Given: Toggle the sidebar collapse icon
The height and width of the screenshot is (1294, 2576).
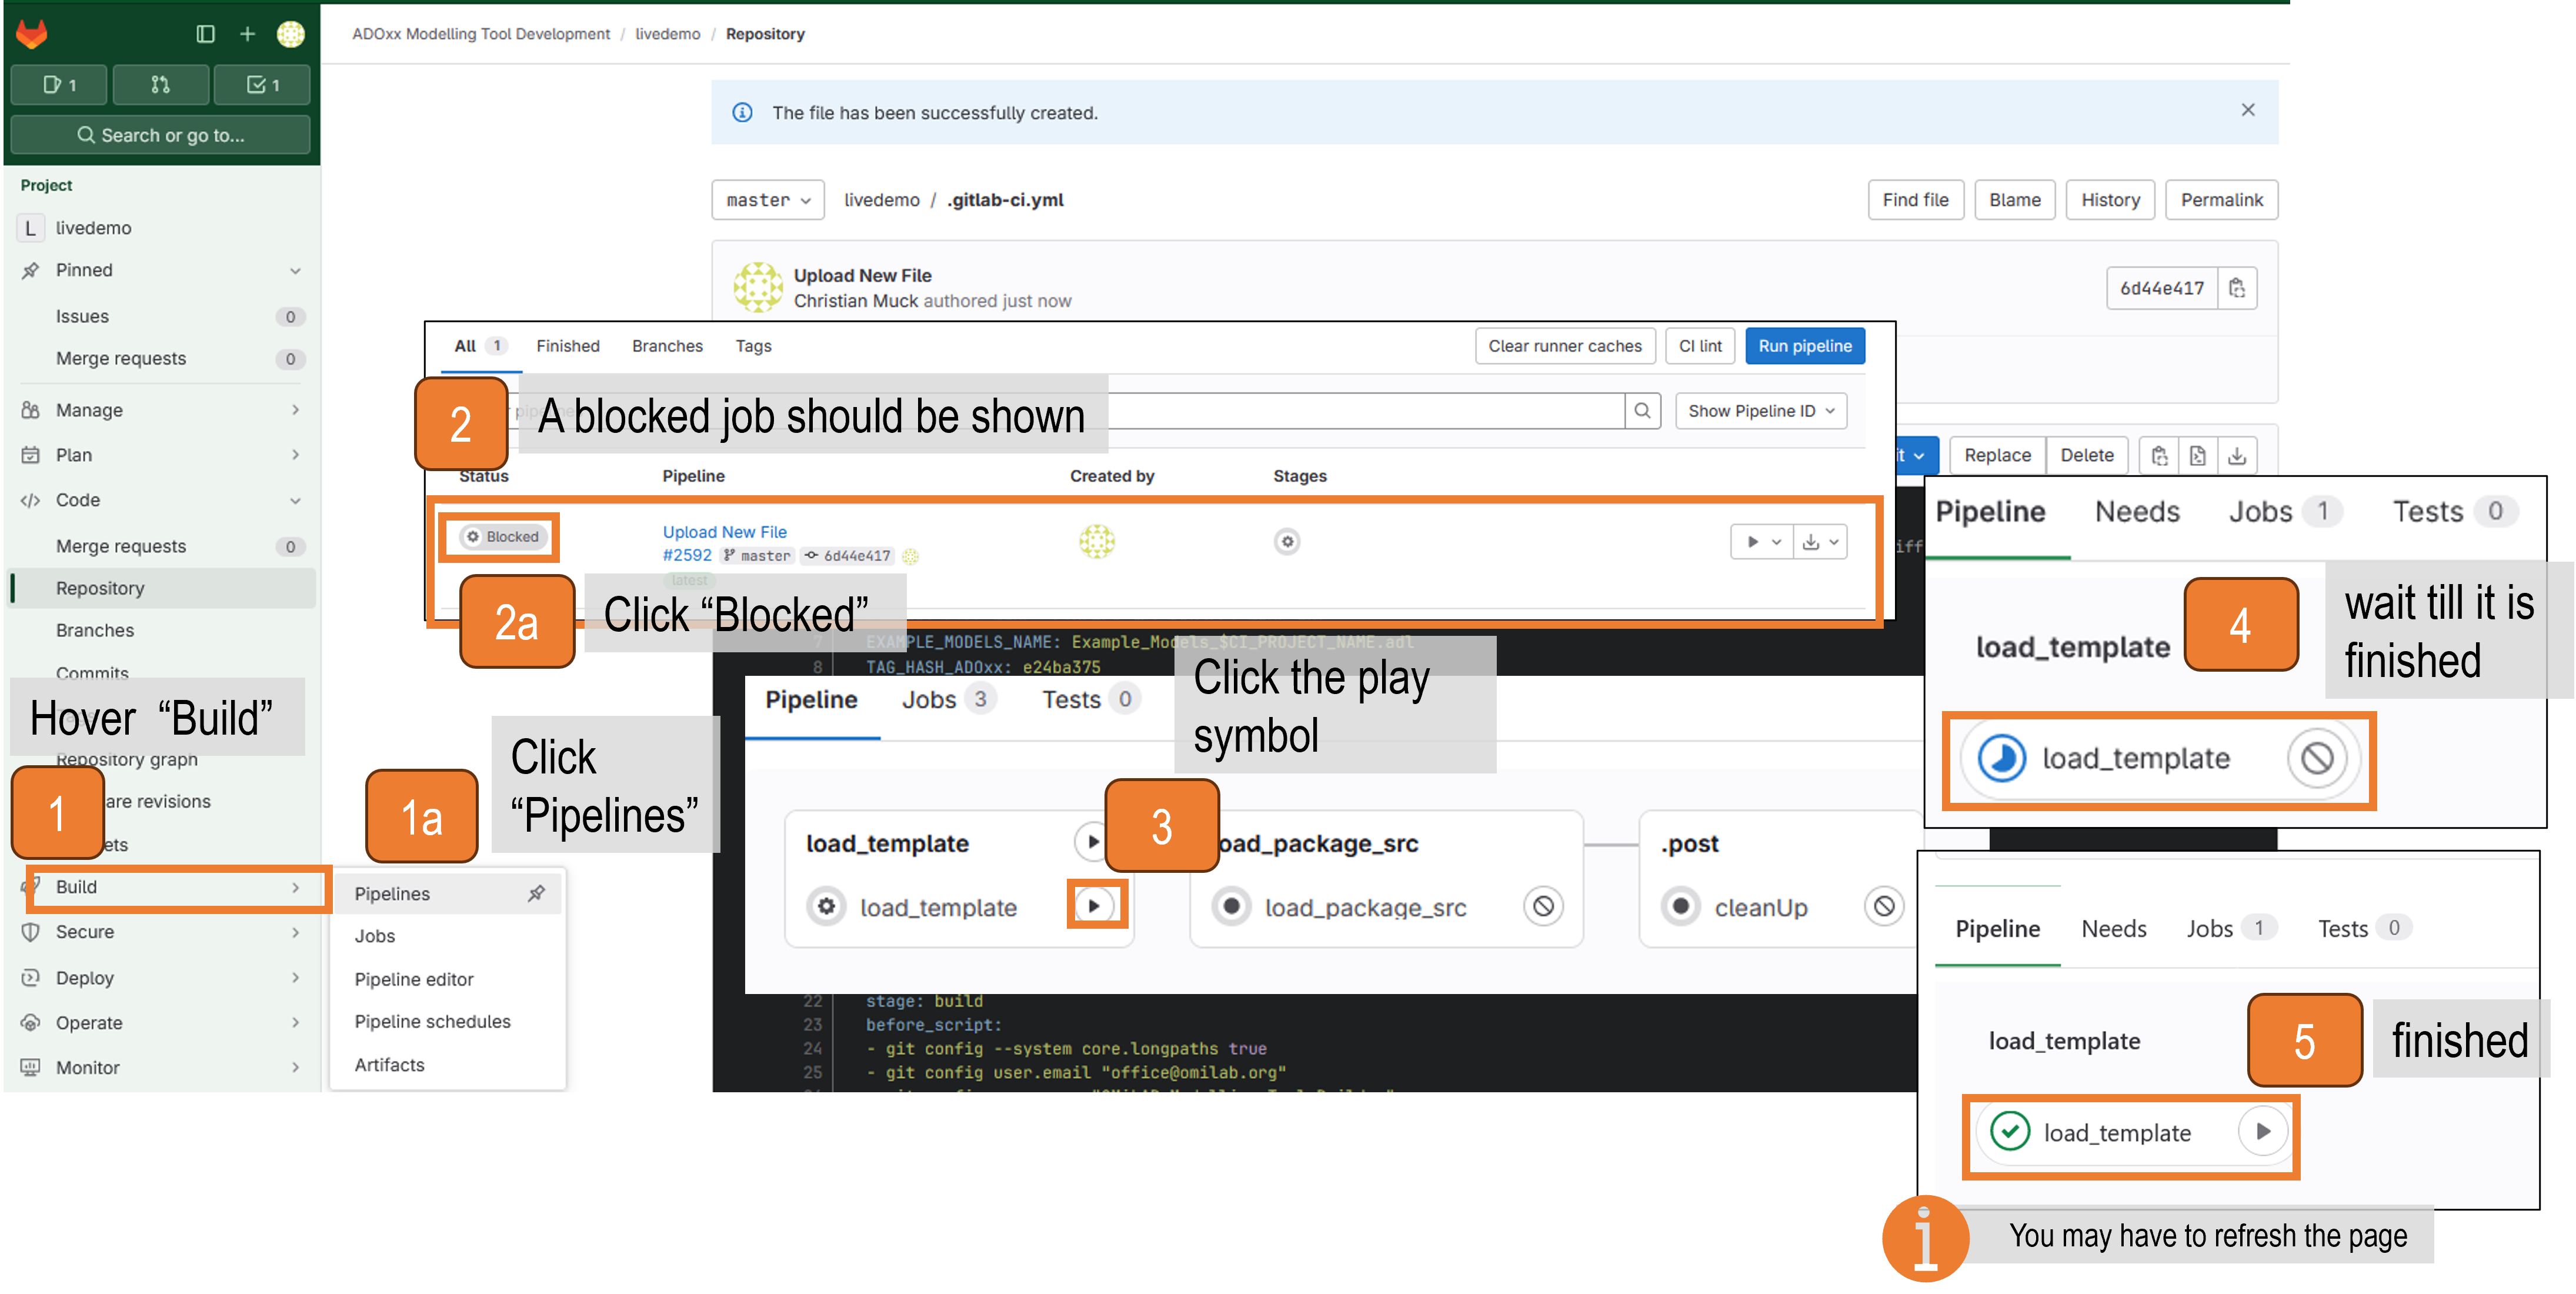Looking at the screenshot, I should [x=205, y=34].
